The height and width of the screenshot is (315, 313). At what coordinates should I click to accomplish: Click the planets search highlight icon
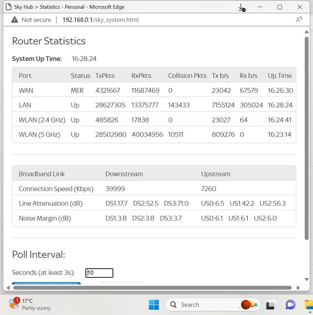click(x=248, y=305)
